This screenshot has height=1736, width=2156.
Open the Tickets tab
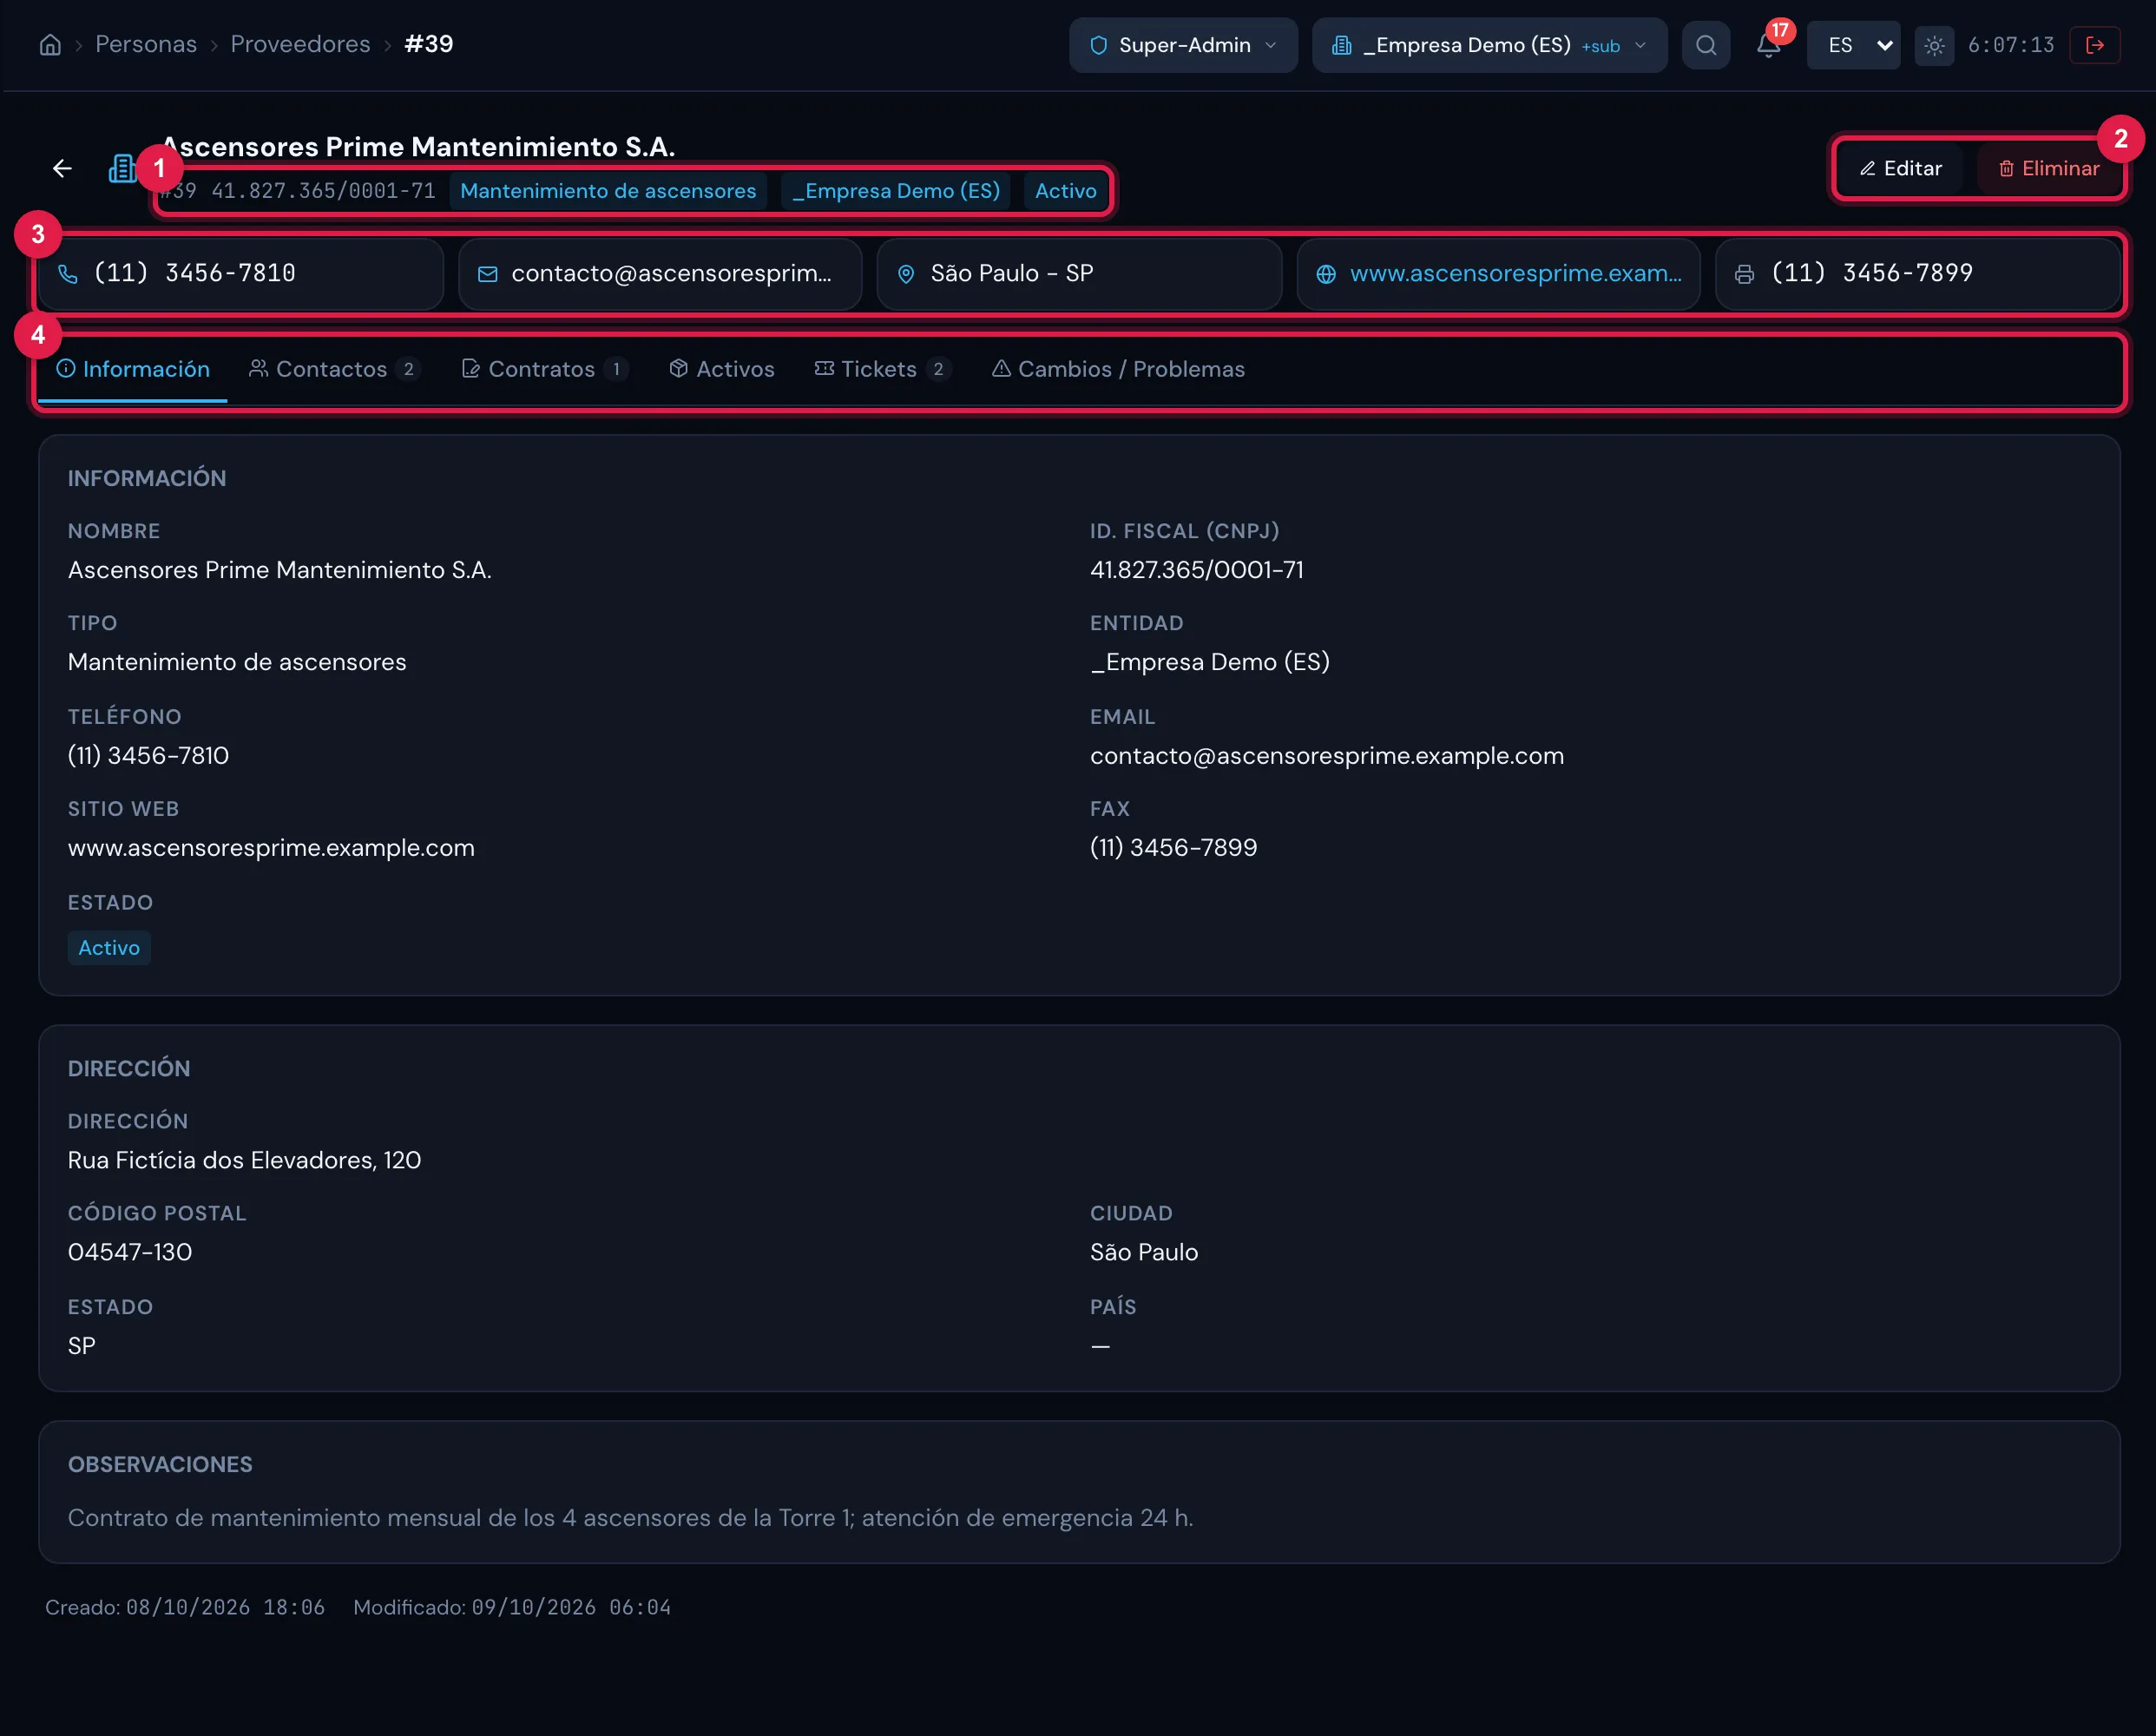[882, 369]
